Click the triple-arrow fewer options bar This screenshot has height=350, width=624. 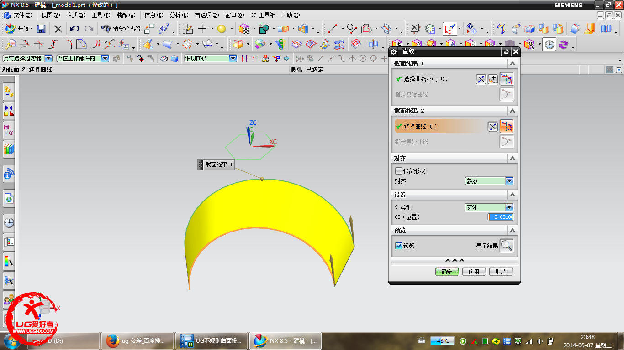(455, 260)
